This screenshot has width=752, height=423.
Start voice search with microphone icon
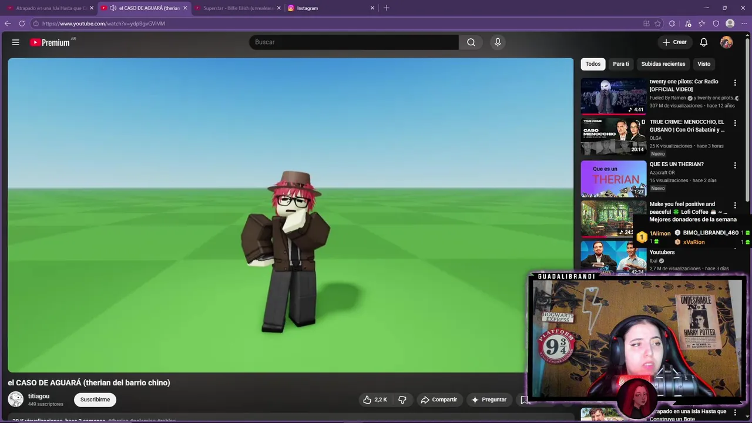[498, 42]
